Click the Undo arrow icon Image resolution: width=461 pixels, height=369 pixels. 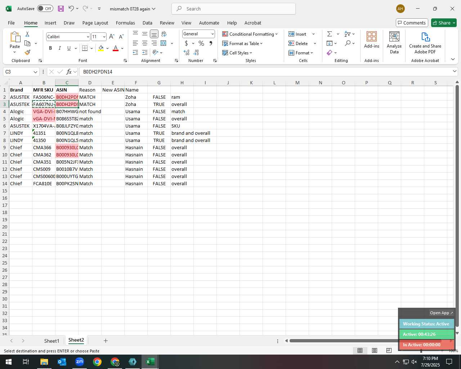coord(71,9)
